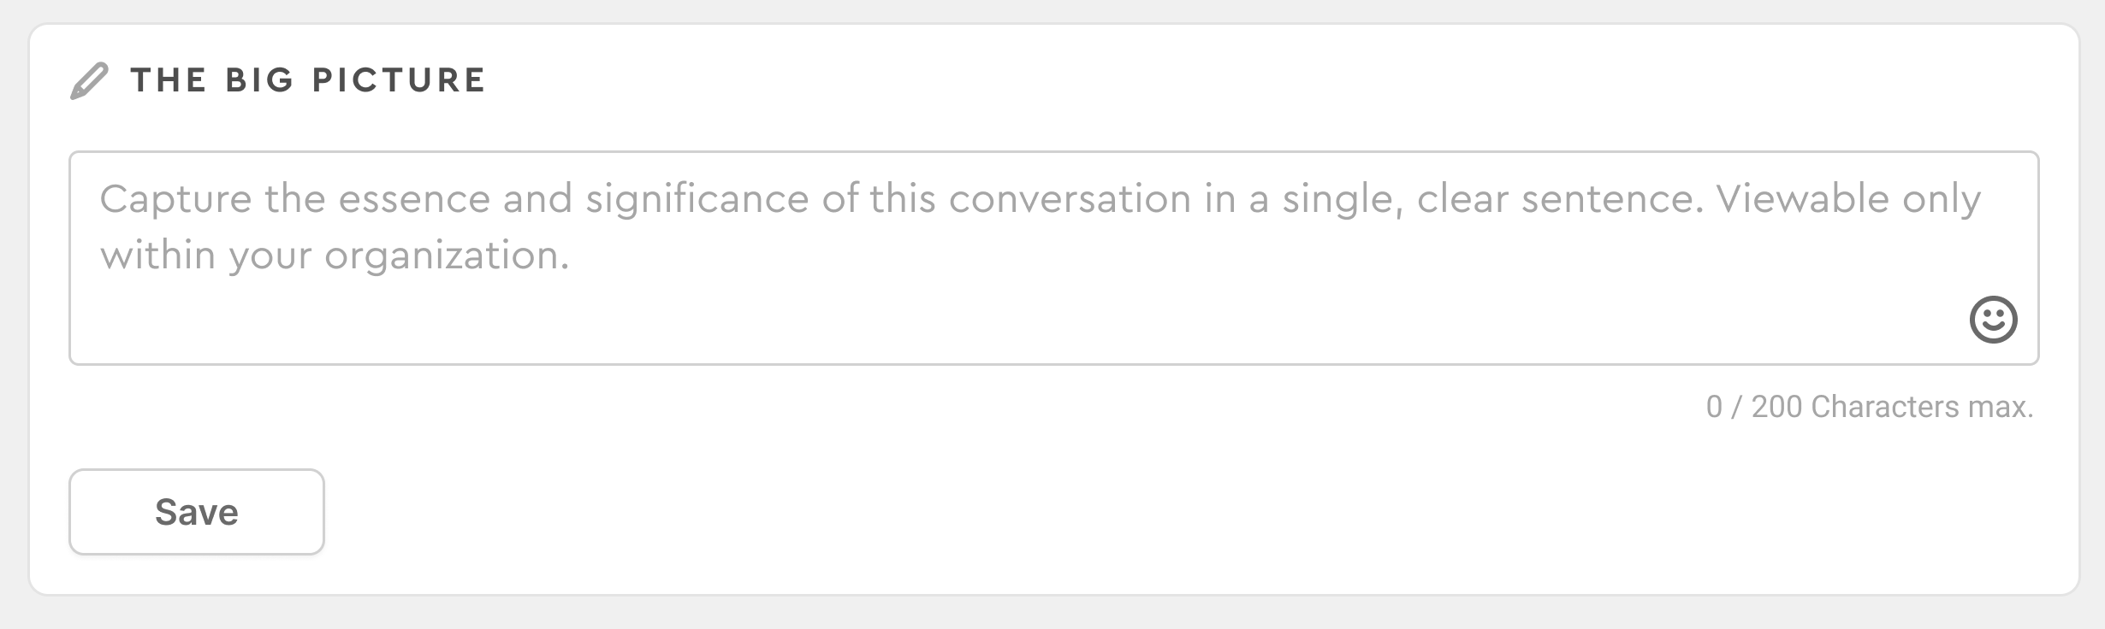Click the empty bottom area of the text box

941,325
